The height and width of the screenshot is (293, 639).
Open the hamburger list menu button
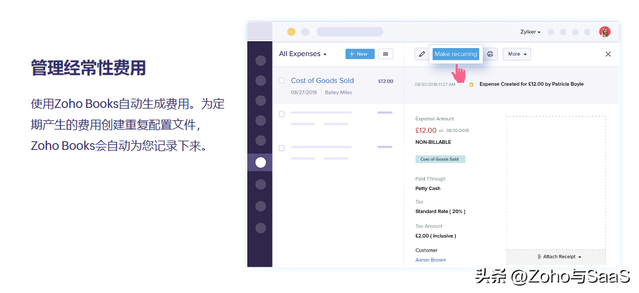point(385,54)
